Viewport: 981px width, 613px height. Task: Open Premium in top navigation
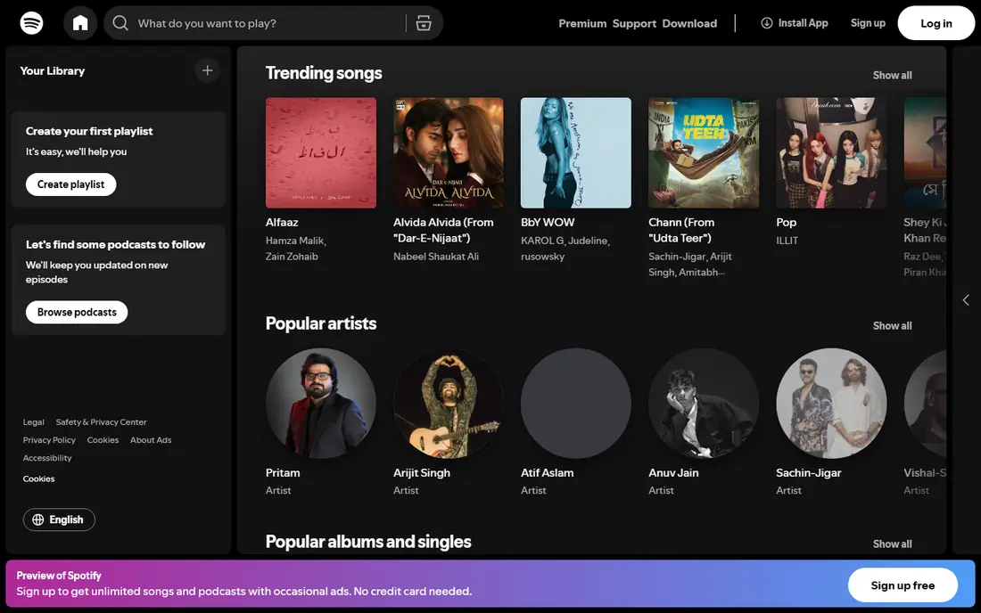click(x=582, y=23)
